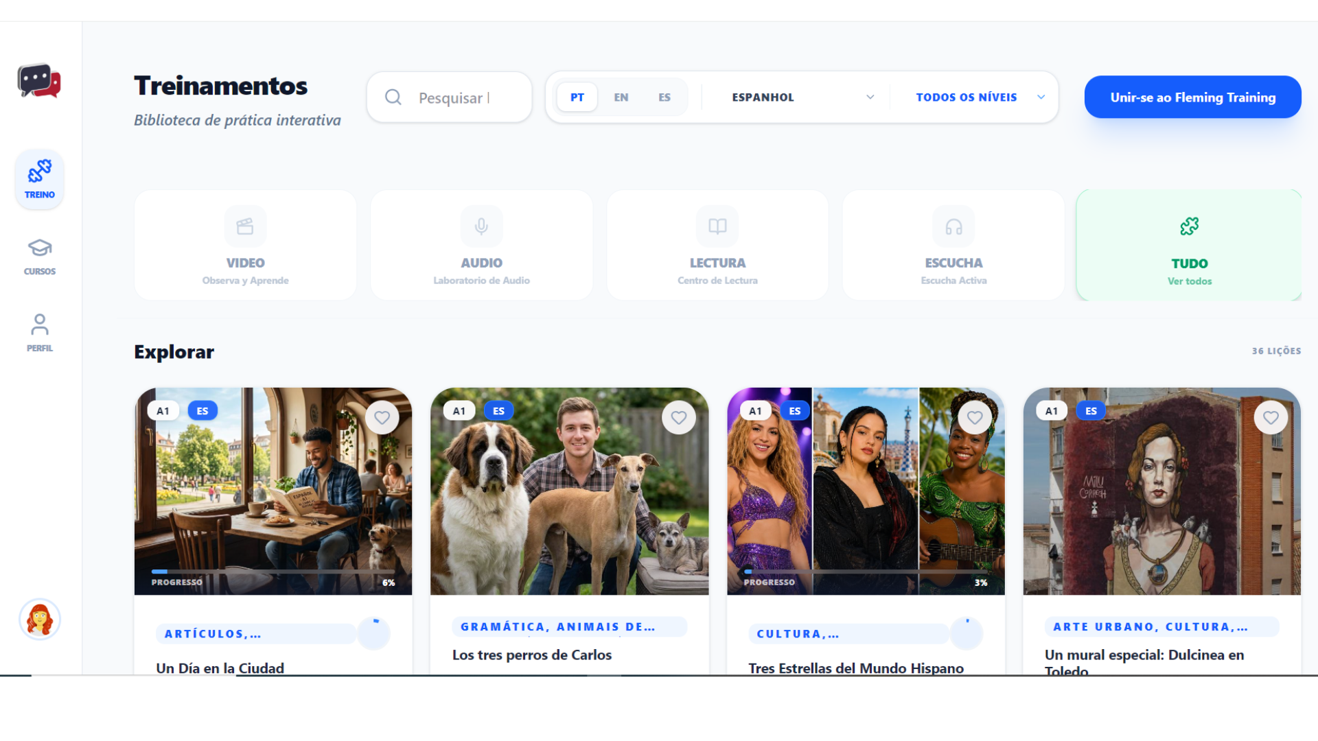Click the user avatar in sidebar
The width and height of the screenshot is (1318, 741).
click(x=40, y=620)
